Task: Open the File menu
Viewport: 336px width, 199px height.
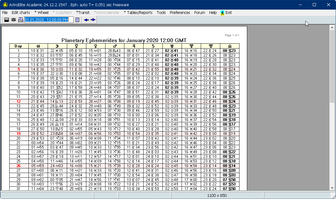Action: point(5,13)
